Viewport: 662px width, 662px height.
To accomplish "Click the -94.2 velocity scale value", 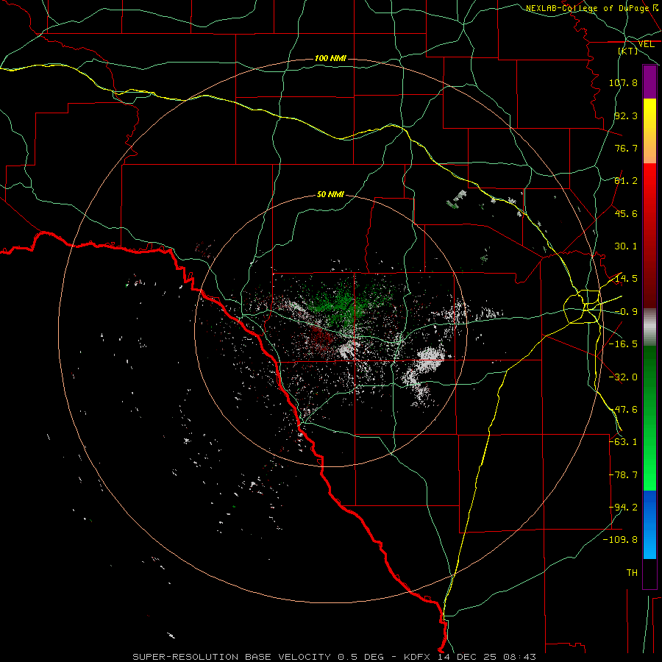I will click(623, 508).
